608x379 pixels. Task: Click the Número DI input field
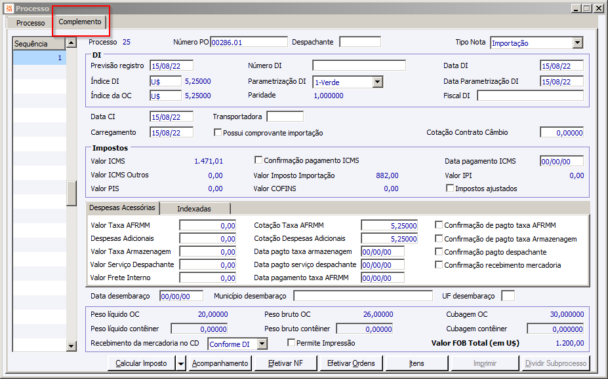pos(359,65)
